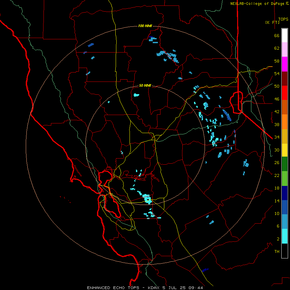Click the 'TOPS' legend heading

tap(283, 19)
